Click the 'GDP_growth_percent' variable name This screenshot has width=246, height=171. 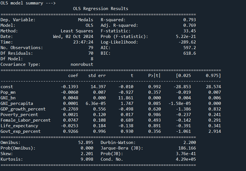coord(23,109)
